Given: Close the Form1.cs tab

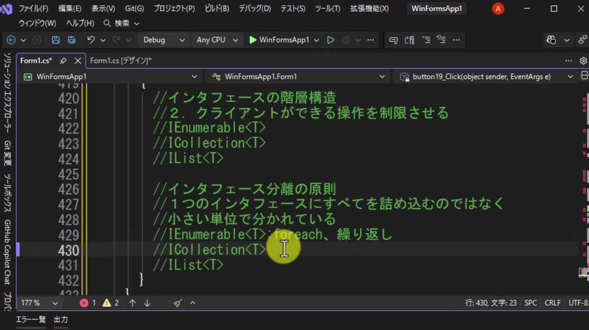Looking at the screenshot, I should [x=78, y=61].
